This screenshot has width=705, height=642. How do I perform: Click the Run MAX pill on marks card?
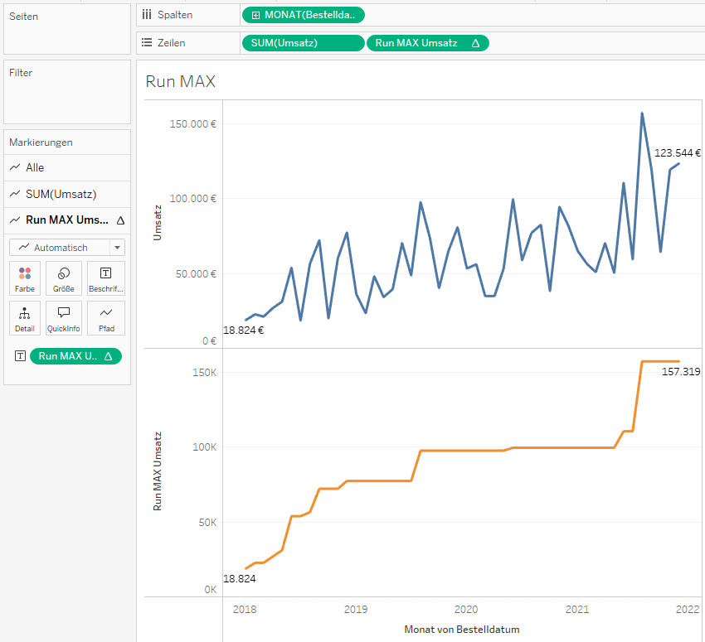[x=75, y=356]
